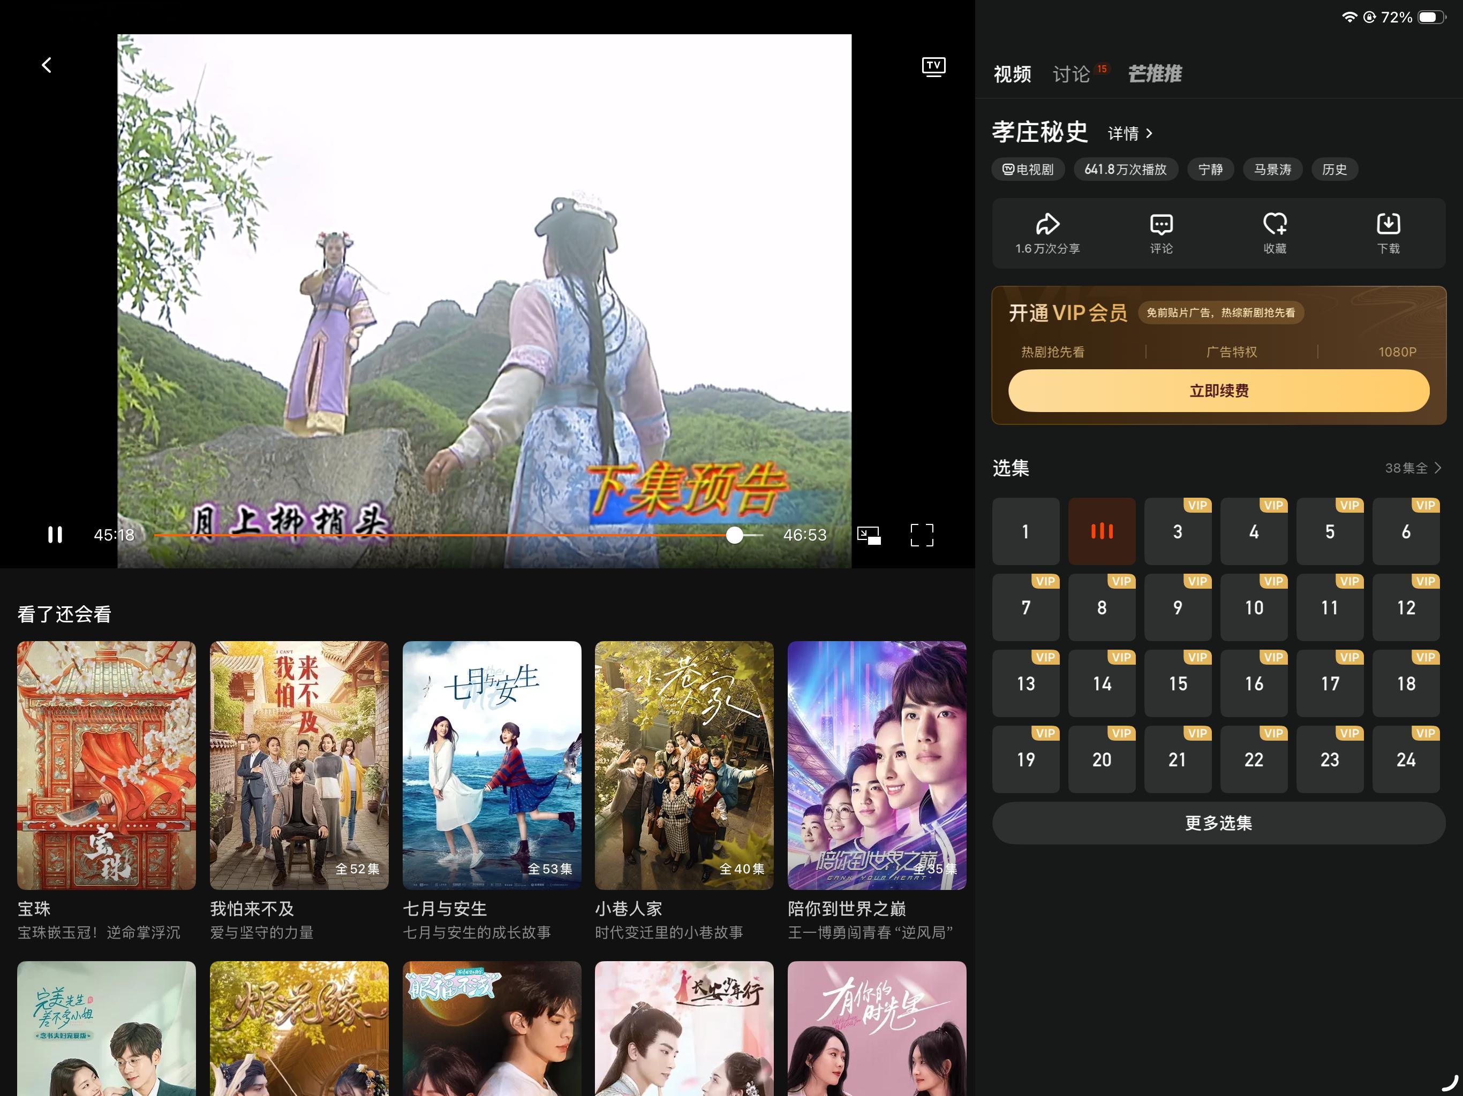Enter fullscreen with the expand icon
The image size is (1463, 1096).
click(922, 535)
